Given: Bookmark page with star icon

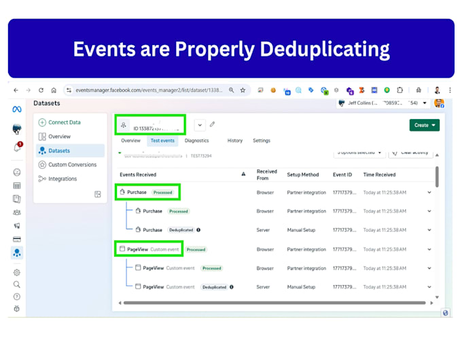Looking at the screenshot, I should pyautogui.click(x=243, y=90).
